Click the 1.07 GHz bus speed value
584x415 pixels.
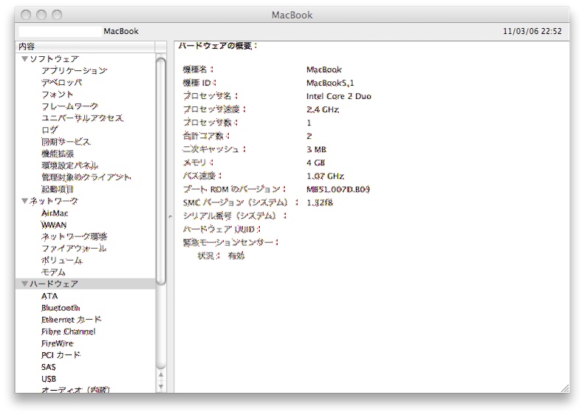click(x=325, y=176)
